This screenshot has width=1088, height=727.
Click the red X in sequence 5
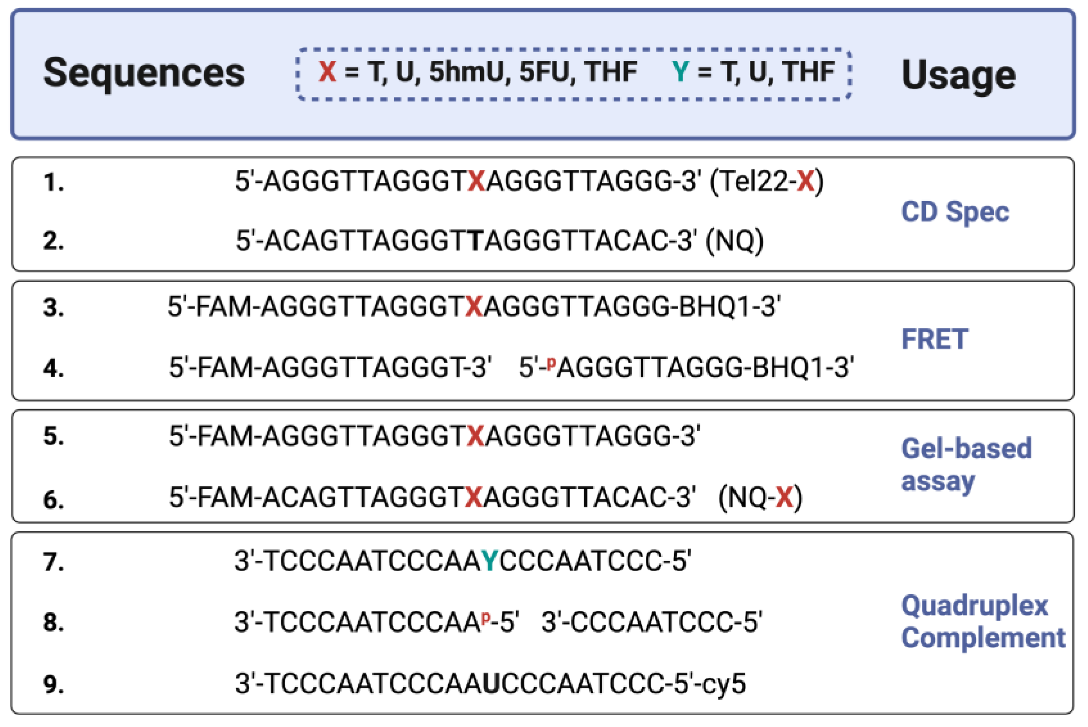pos(476,436)
